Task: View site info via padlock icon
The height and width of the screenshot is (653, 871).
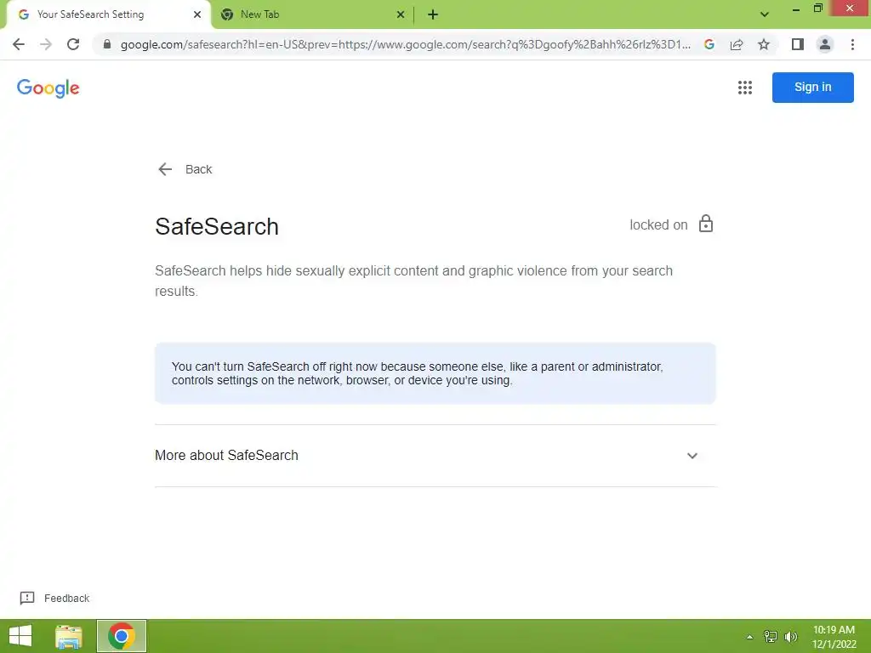Action: pos(107,44)
